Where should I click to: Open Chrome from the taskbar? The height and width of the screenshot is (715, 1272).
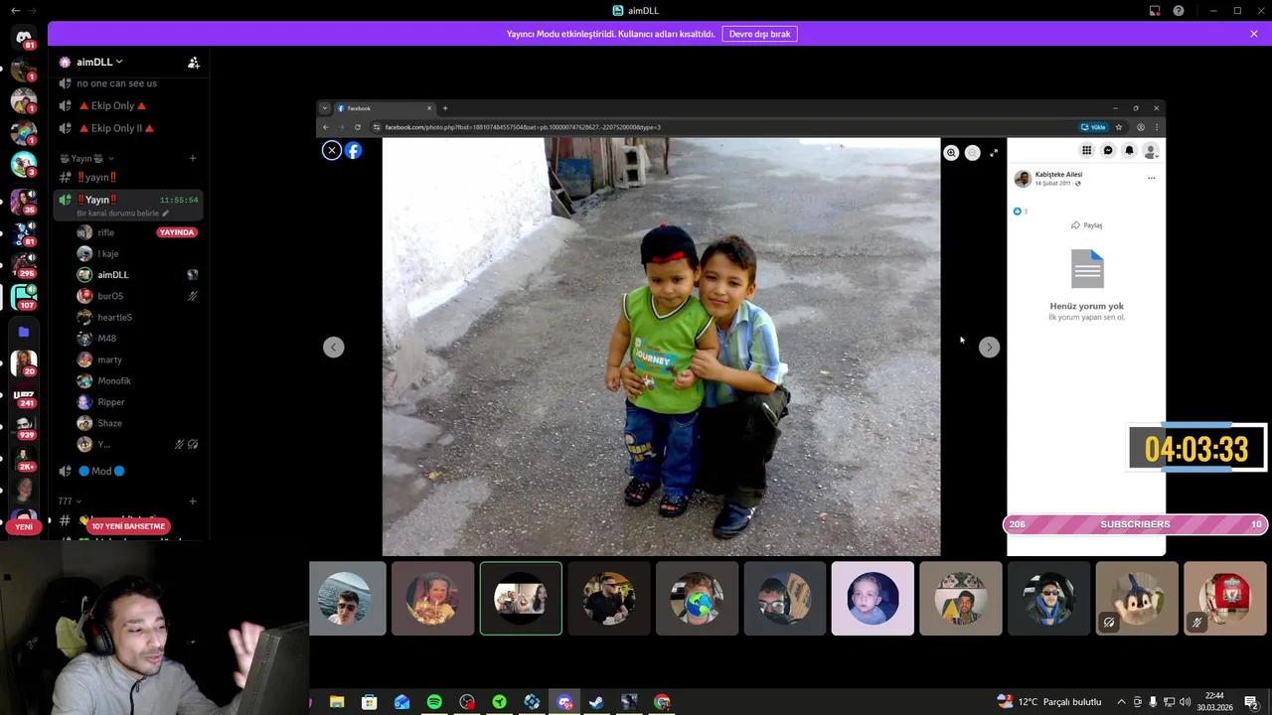[x=662, y=702]
